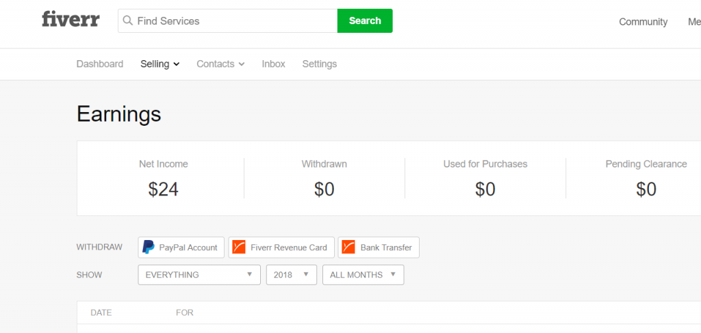701x333 pixels.
Task: Withdraw to PayPal Account
Action: (x=181, y=248)
